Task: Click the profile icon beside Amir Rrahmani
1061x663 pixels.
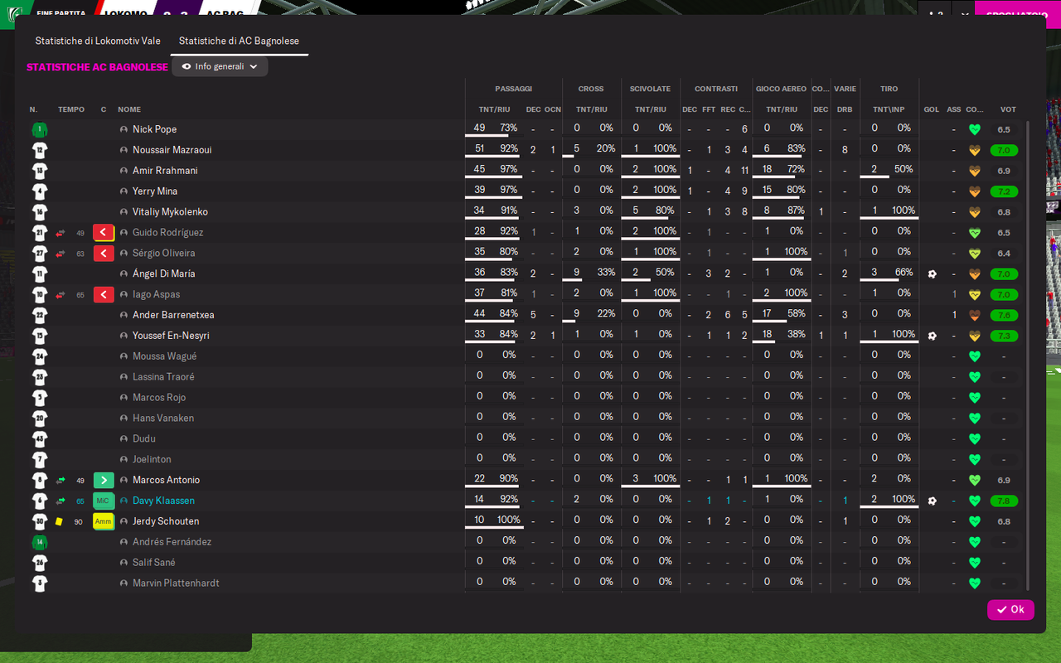Action: tap(124, 171)
